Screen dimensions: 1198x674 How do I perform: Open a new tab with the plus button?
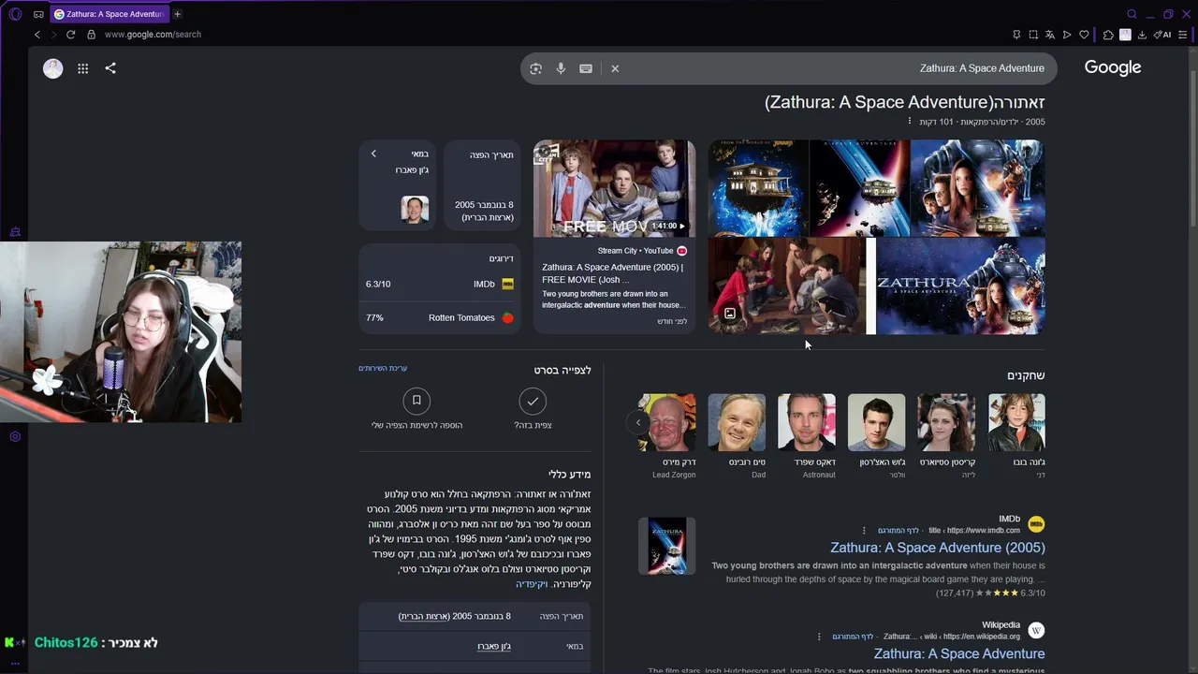177,14
